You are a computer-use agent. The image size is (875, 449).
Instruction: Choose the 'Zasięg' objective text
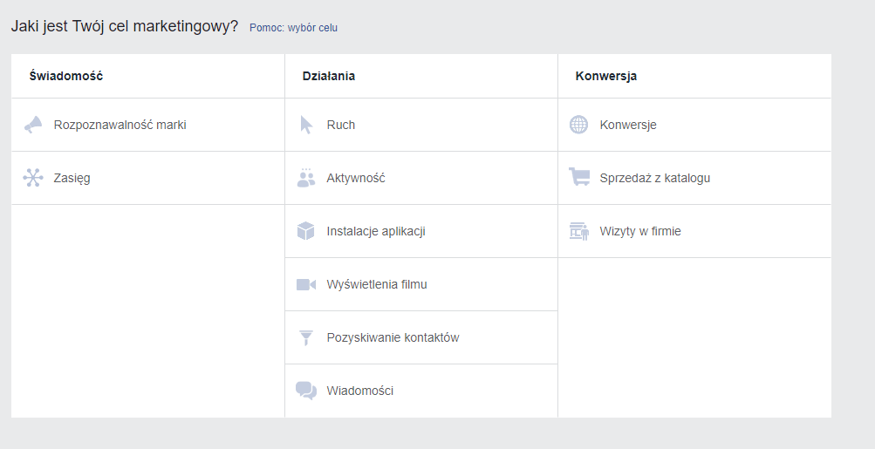(72, 178)
